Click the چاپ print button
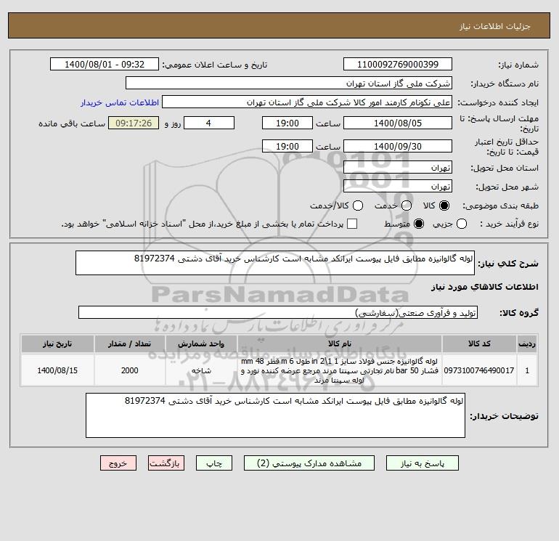Screen dimensions: 559x541 point(214,463)
